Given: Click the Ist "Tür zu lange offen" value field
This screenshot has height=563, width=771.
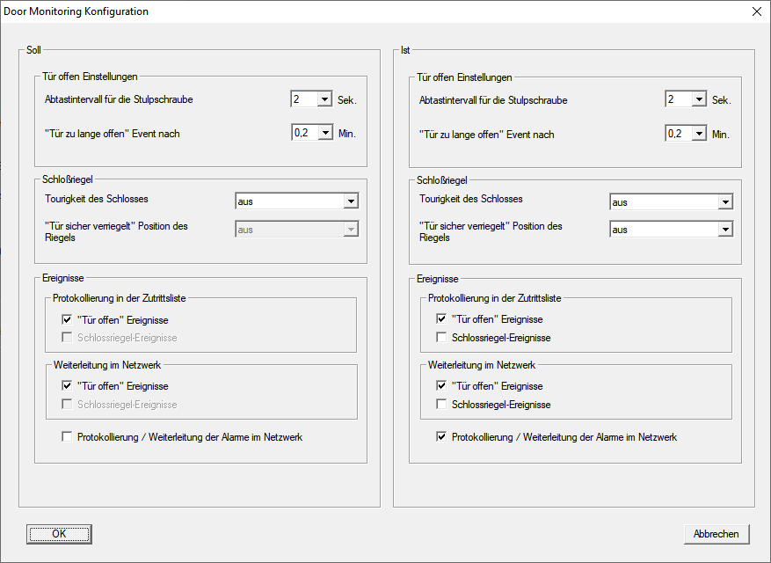Looking at the screenshot, I should pos(678,134).
